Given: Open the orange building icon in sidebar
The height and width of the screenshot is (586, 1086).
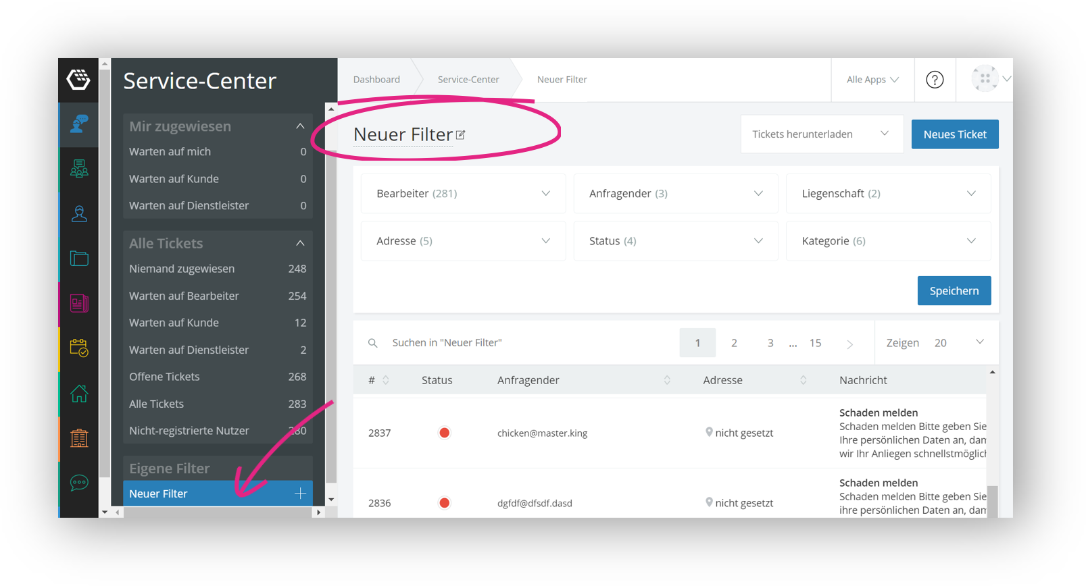Looking at the screenshot, I should click(79, 438).
